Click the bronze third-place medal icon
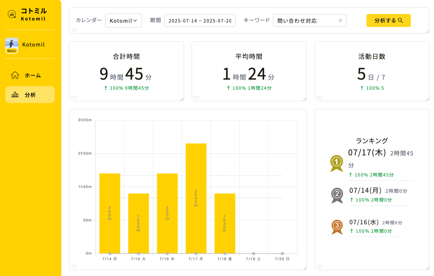Screen dimensions: 434x276 [337, 227]
